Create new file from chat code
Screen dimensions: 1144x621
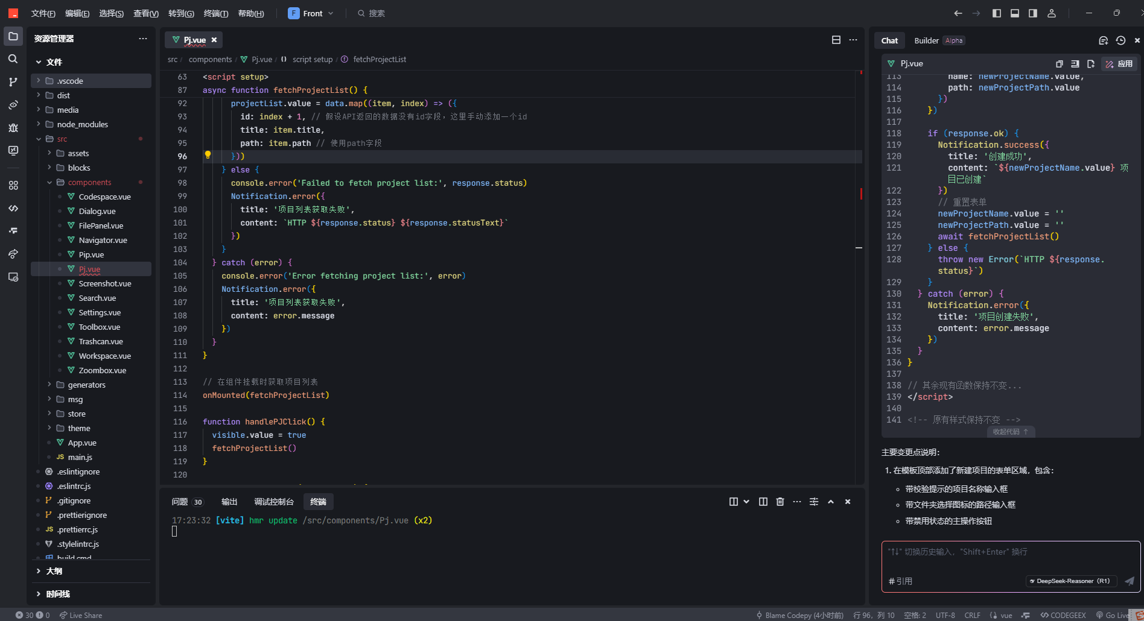pos(1091,64)
